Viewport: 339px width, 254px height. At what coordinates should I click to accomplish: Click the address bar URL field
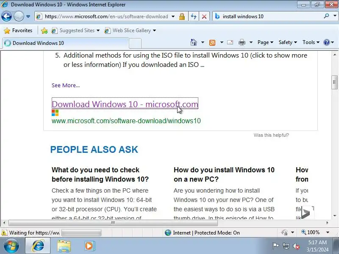click(106, 17)
